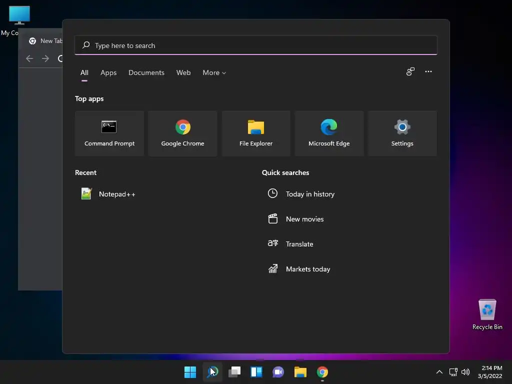512x384 pixels.
Task: Click Chrome forward arrow behind search panel
Action: [x=45, y=58]
